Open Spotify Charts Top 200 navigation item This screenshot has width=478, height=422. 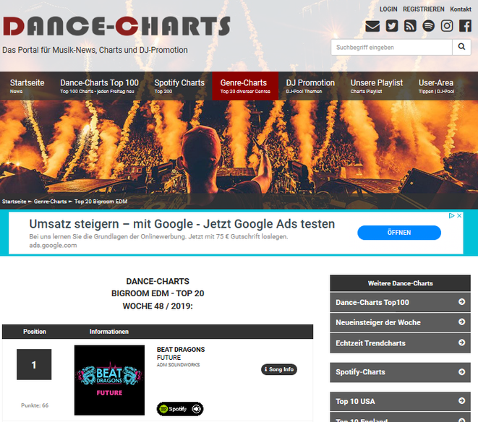[x=179, y=86]
